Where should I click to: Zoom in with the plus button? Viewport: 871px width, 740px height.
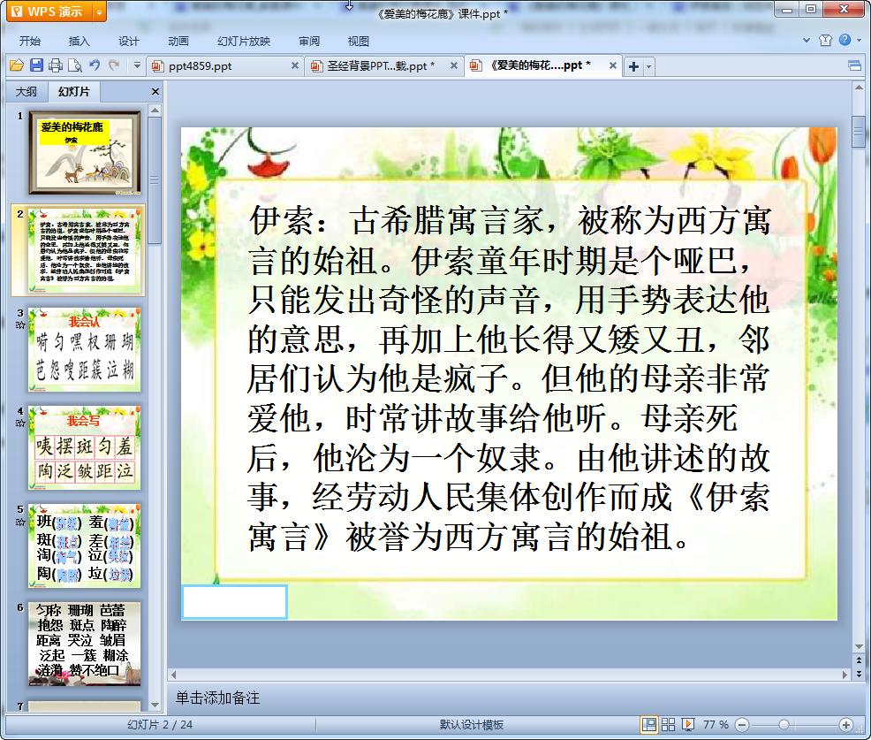(846, 724)
